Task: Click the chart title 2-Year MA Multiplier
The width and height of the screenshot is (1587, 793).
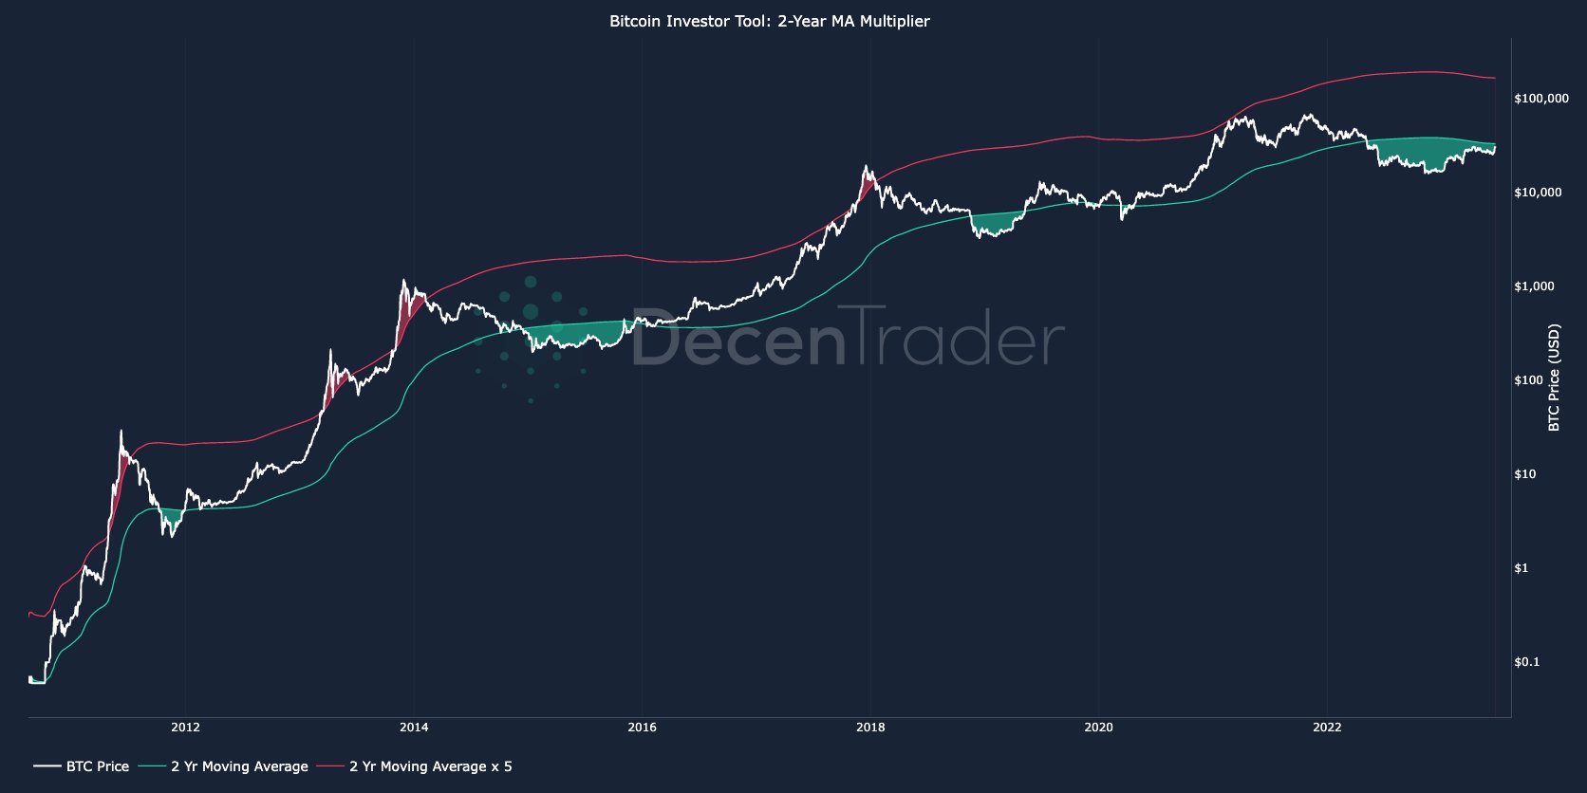Action: pos(769,21)
